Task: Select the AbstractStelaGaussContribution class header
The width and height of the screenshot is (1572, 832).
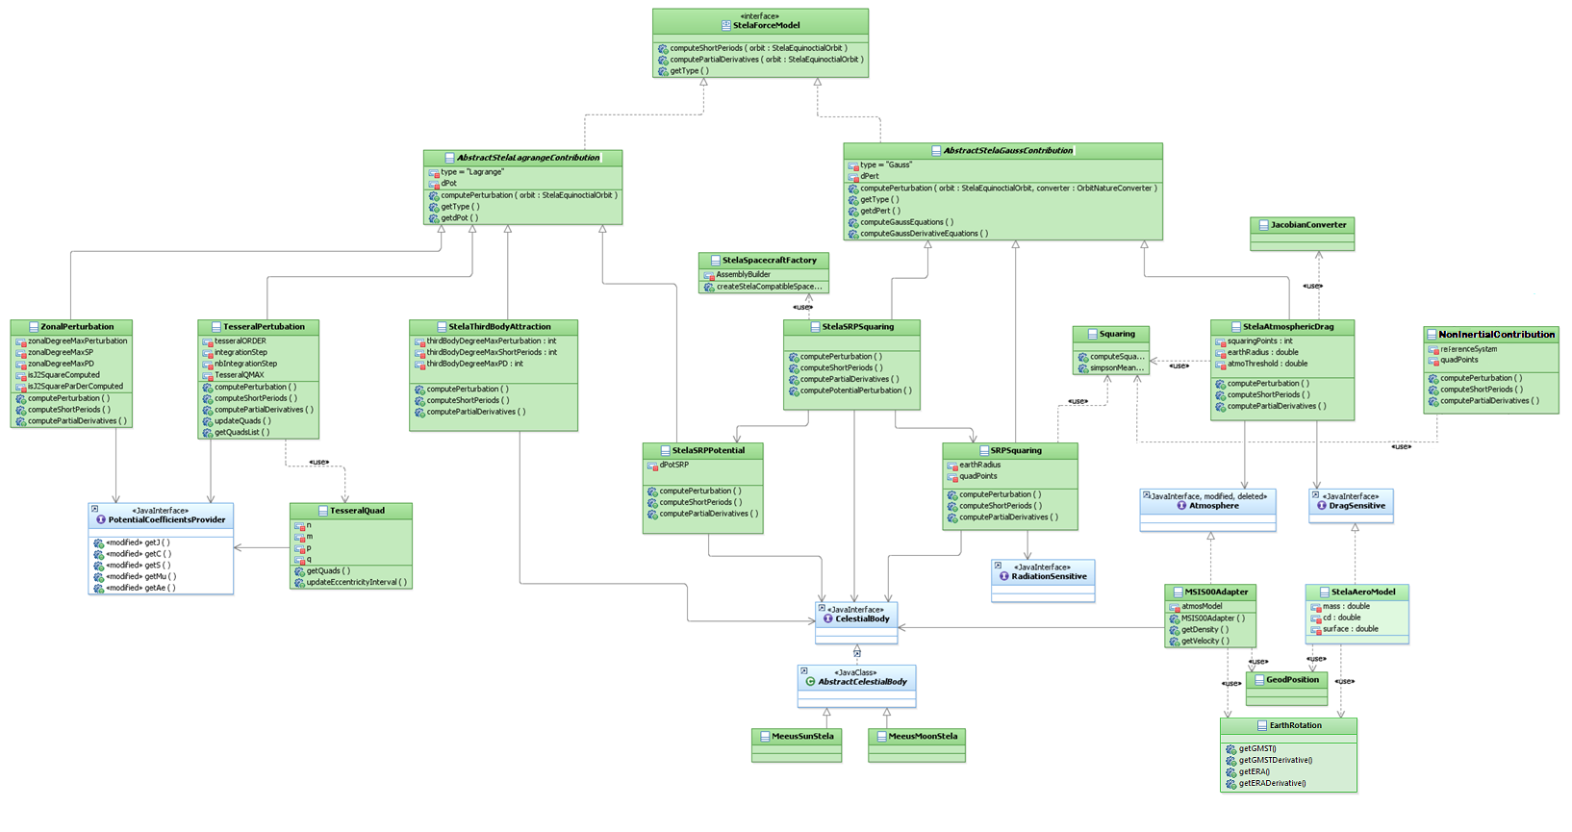Action: tap(1007, 151)
